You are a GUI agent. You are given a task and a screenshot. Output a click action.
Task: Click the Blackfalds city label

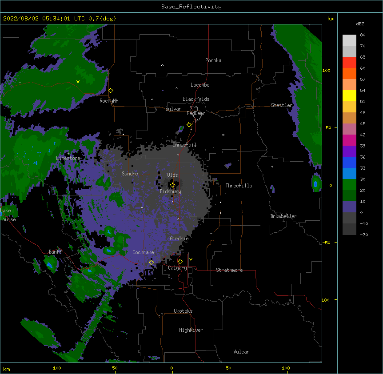click(196, 99)
